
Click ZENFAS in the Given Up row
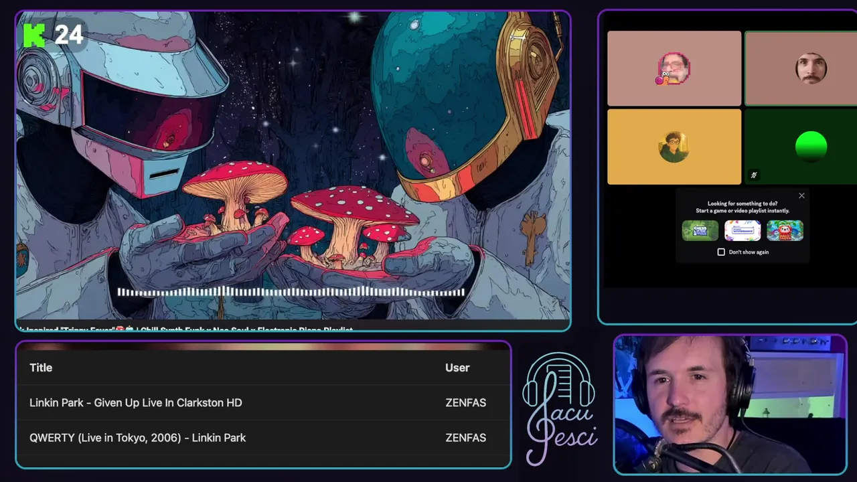point(465,402)
